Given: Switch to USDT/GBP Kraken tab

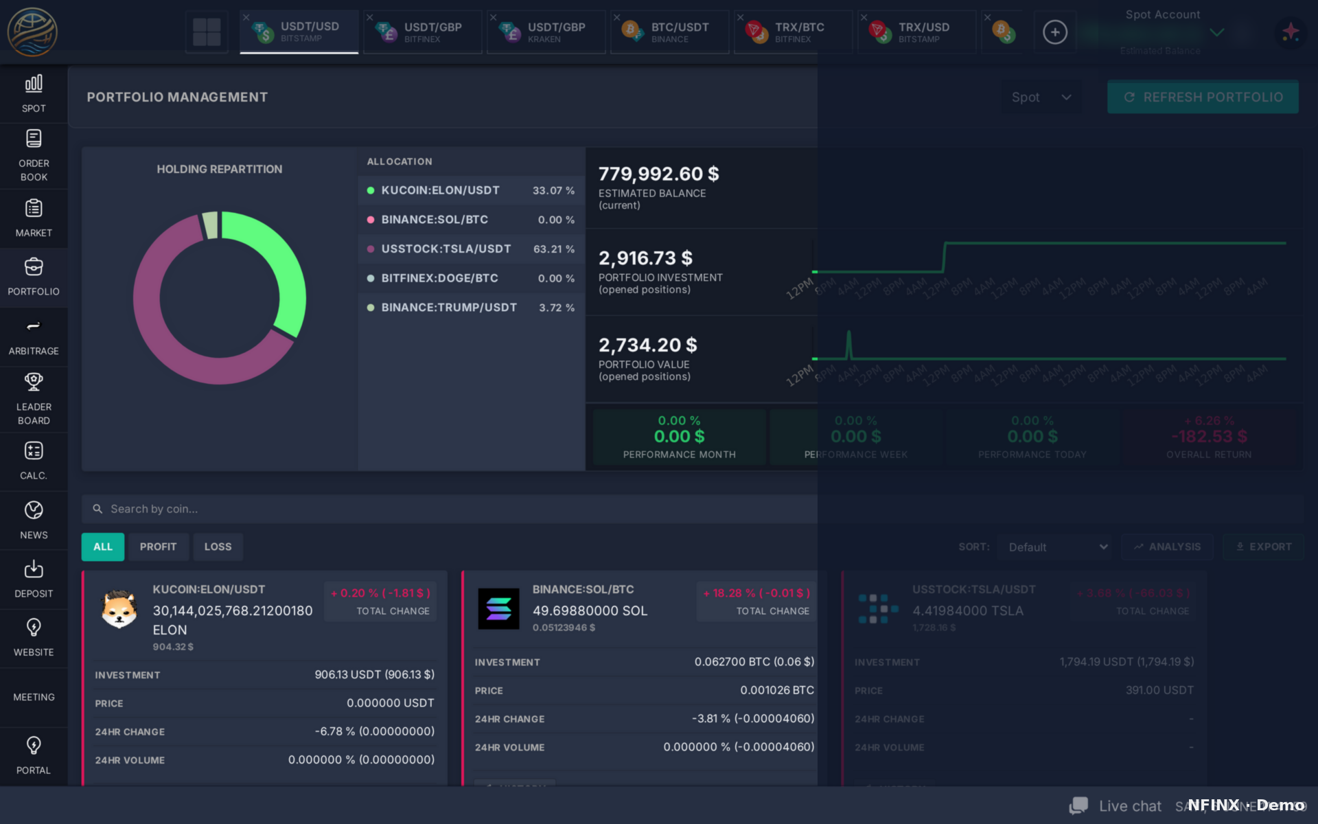Looking at the screenshot, I should coord(546,32).
